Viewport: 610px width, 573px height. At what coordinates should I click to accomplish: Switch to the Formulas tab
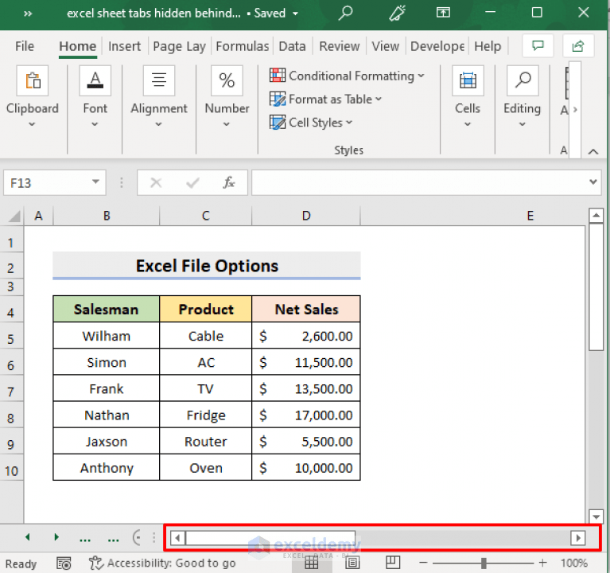coord(243,46)
